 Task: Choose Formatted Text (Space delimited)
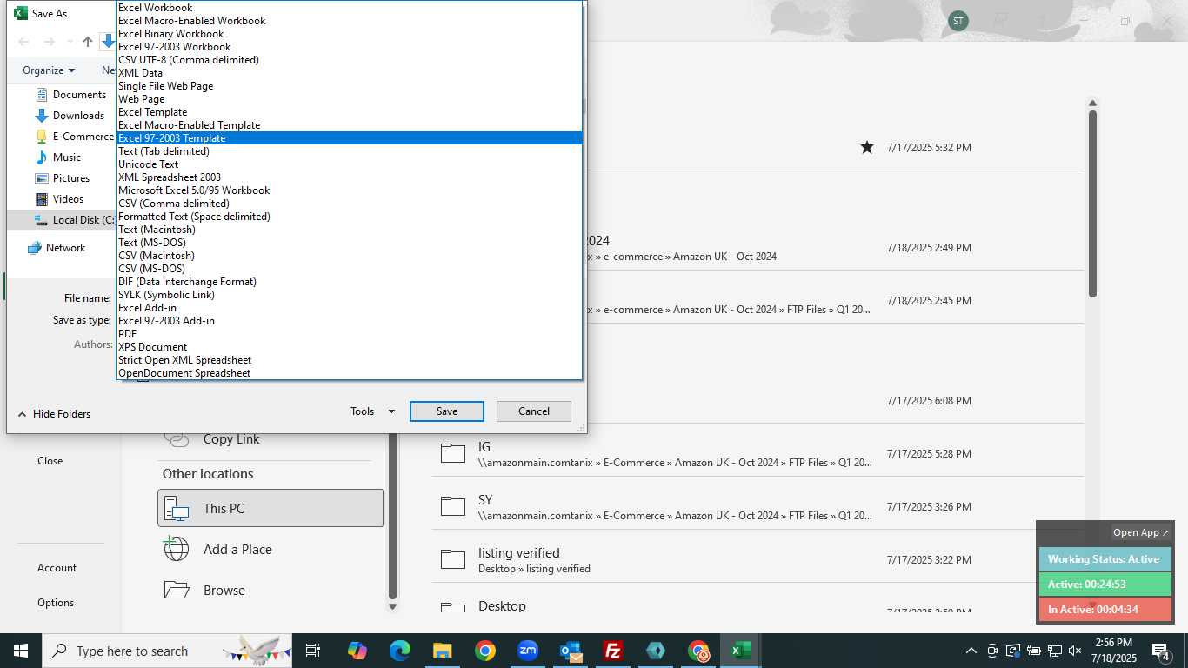coord(349,217)
